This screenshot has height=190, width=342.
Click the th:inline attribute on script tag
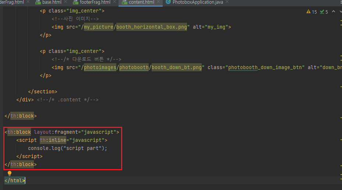click(x=53, y=140)
